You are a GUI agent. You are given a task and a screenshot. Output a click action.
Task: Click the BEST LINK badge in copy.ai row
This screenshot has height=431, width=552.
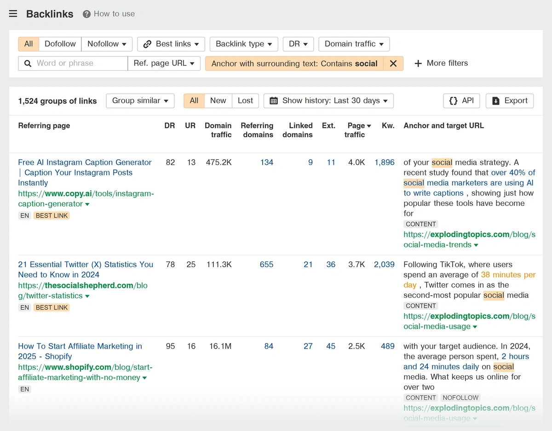[52, 215]
